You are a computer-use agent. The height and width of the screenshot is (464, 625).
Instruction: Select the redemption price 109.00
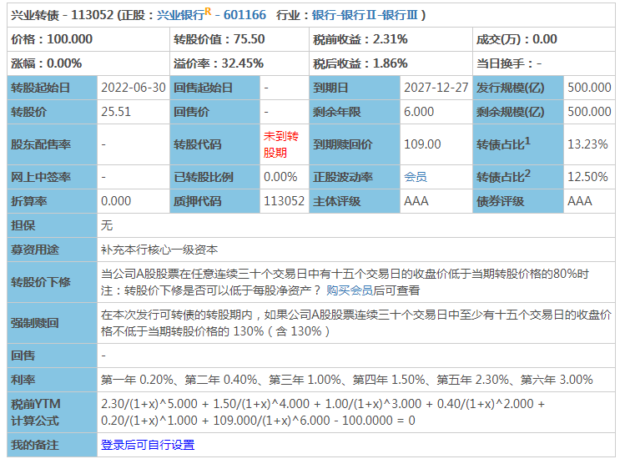click(x=422, y=144)
